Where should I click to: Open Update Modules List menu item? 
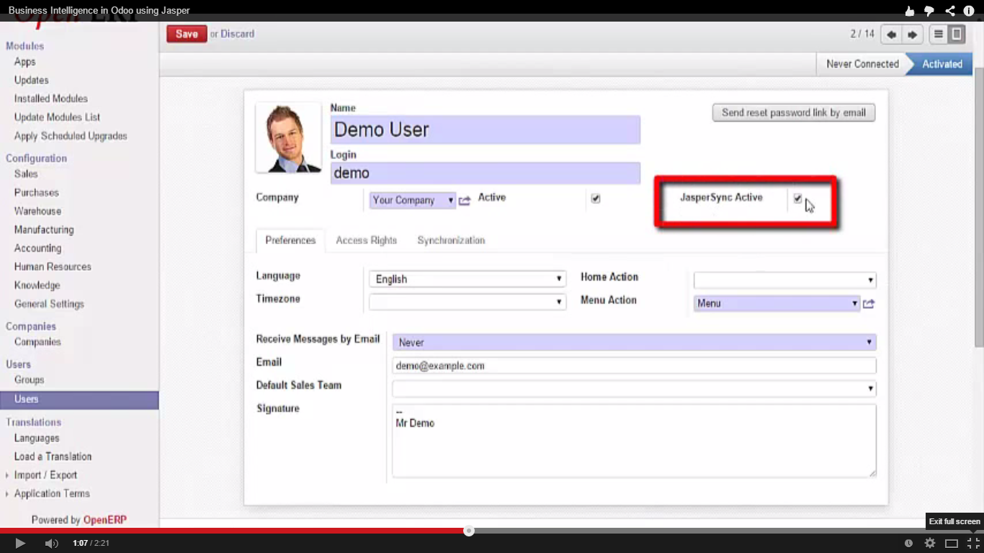pos(57,117)
